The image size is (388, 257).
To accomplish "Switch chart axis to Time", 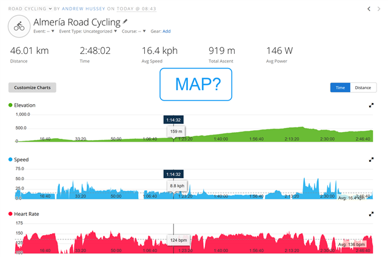I will [x=340, y=88].
